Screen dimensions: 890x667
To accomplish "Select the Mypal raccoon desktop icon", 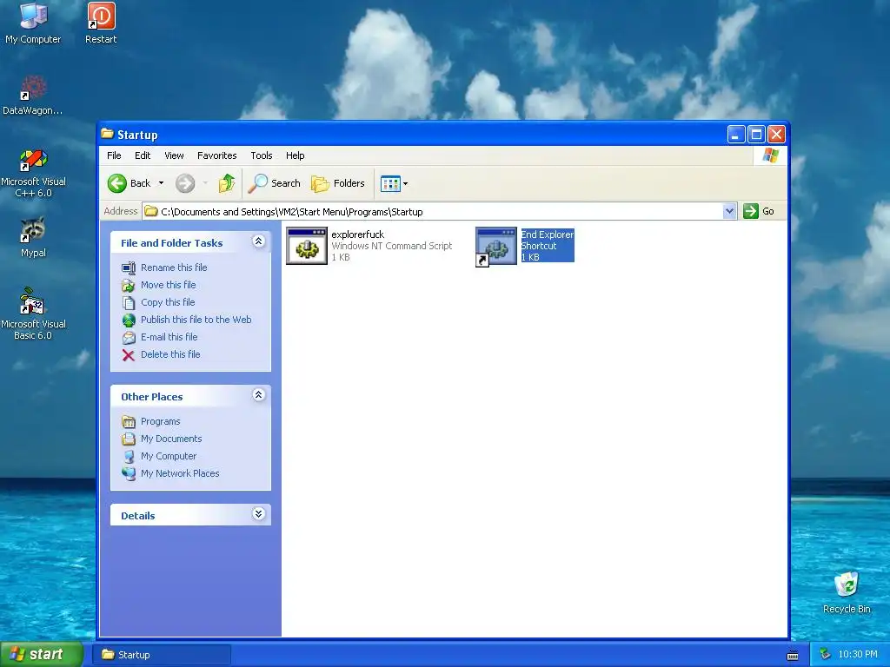I will (x=33, y=237).
